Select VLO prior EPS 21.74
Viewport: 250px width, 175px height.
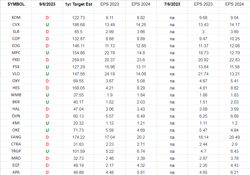(x=203, y=74)
